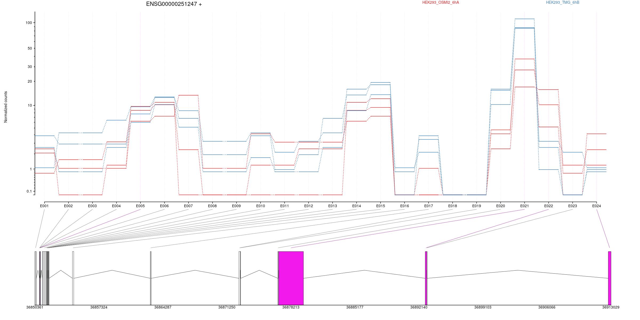Click the large magenta exon block

291,278
